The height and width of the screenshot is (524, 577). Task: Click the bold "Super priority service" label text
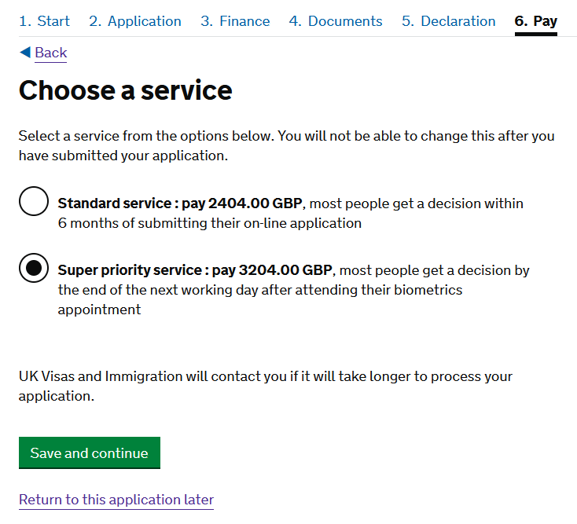click(130, 270)
